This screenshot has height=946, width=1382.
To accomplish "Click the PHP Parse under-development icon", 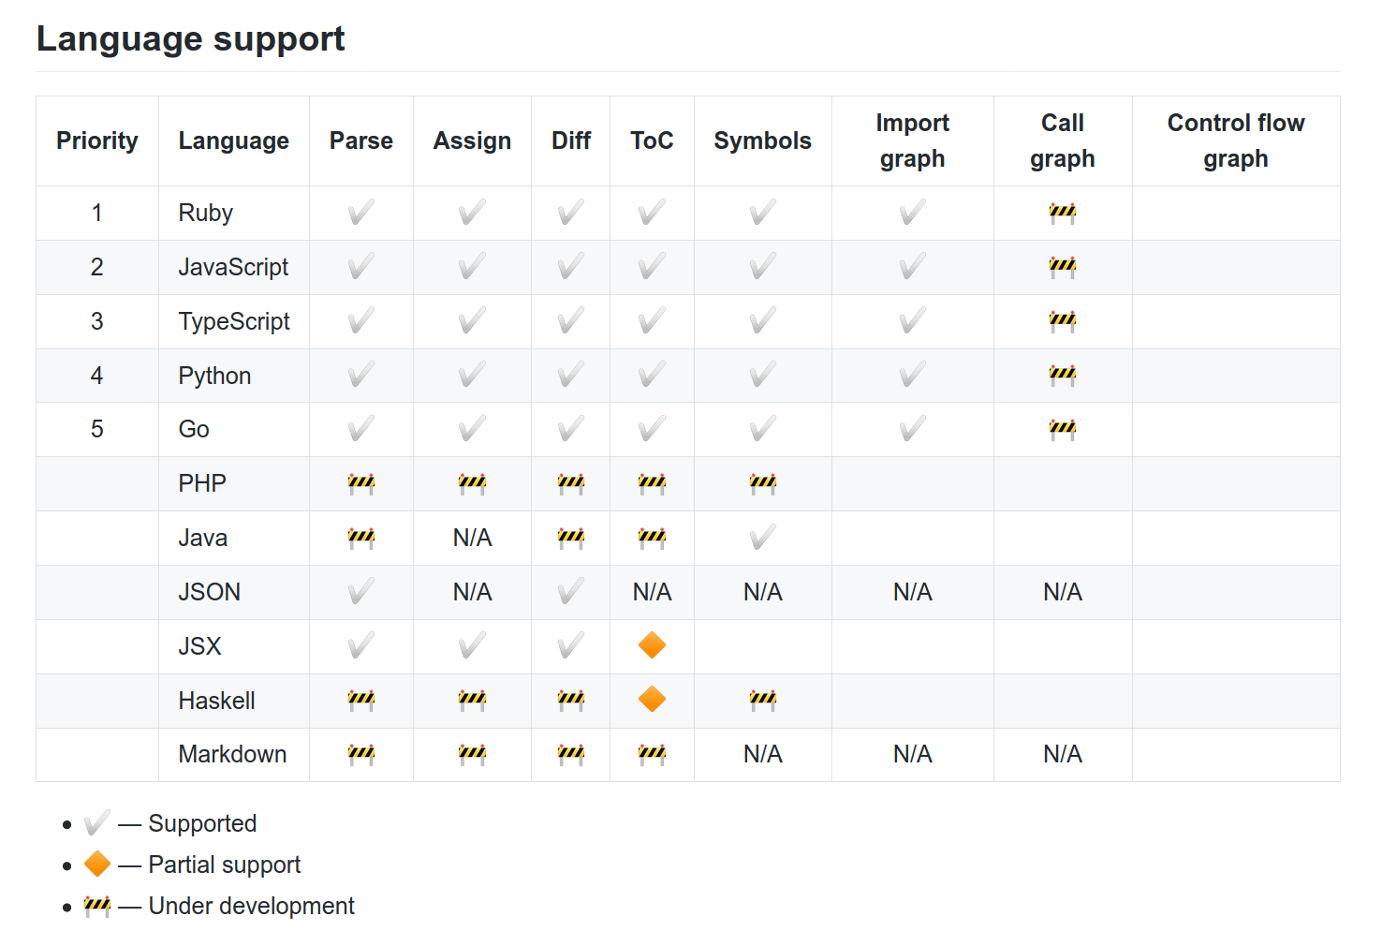I will coord(360,483).
